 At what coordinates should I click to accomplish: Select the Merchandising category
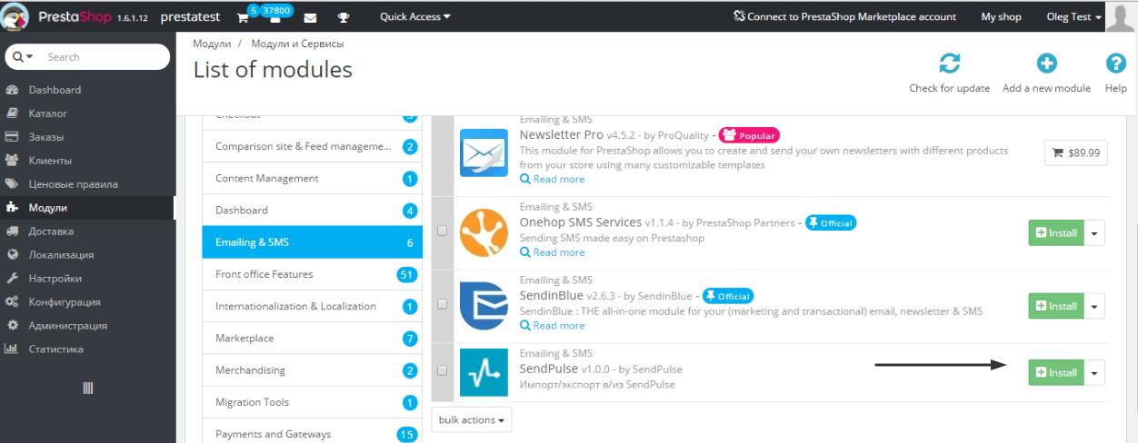point(312,370)
